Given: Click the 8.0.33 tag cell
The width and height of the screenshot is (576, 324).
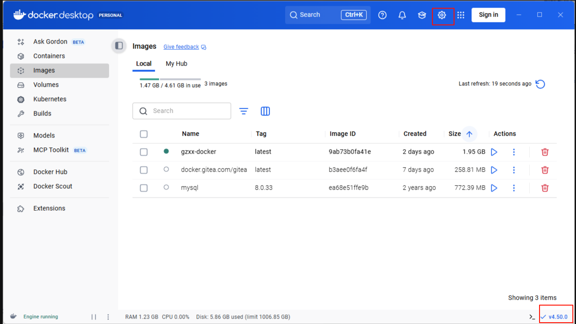Looking at the screenshot, I should [x=263, y=188].
